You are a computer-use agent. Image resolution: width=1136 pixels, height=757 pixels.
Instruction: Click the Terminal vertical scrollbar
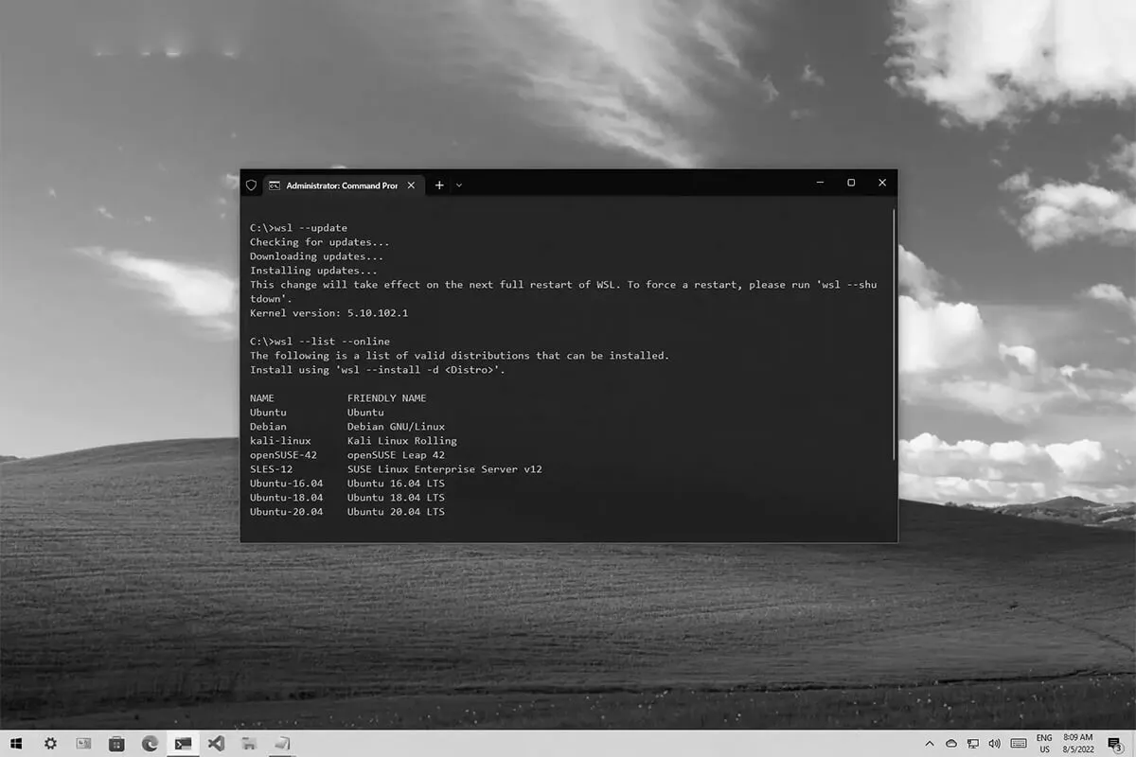894,334
